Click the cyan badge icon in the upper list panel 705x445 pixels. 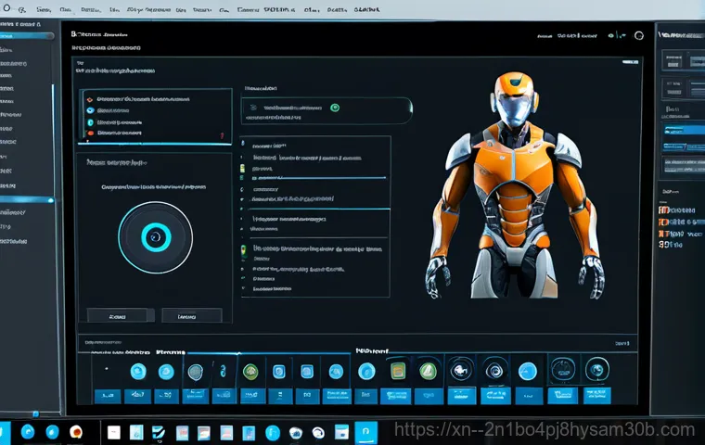pos(90,122)
